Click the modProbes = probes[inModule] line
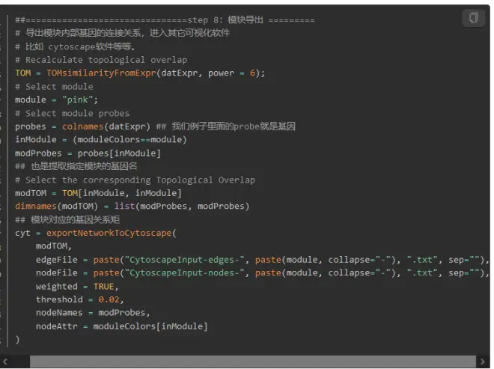 click(88, 153)
